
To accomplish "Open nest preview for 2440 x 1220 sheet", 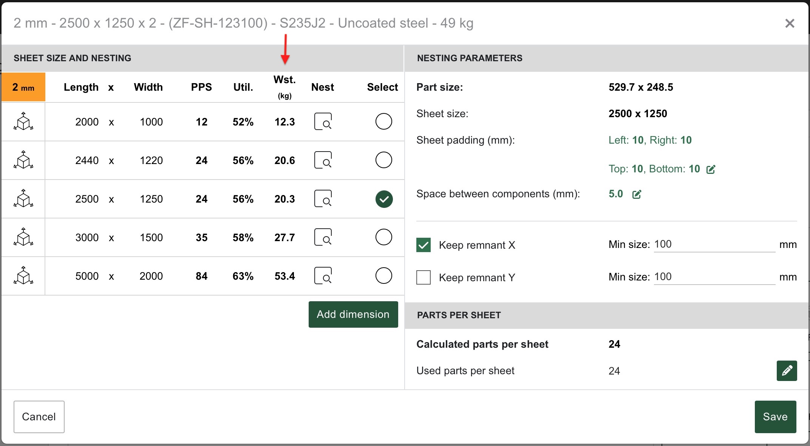I will [x=323, y=160].
